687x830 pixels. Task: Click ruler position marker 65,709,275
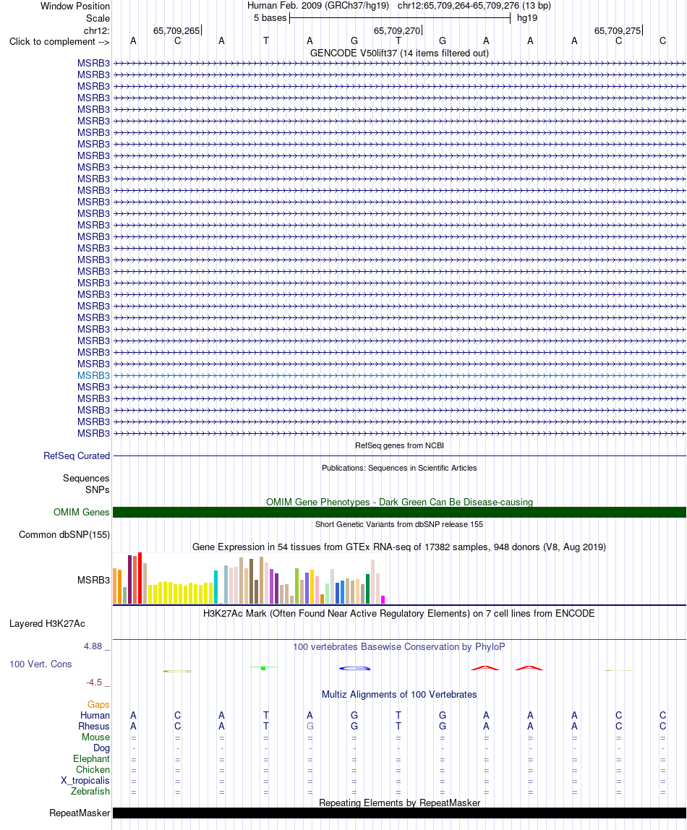[x=618, y=30]
